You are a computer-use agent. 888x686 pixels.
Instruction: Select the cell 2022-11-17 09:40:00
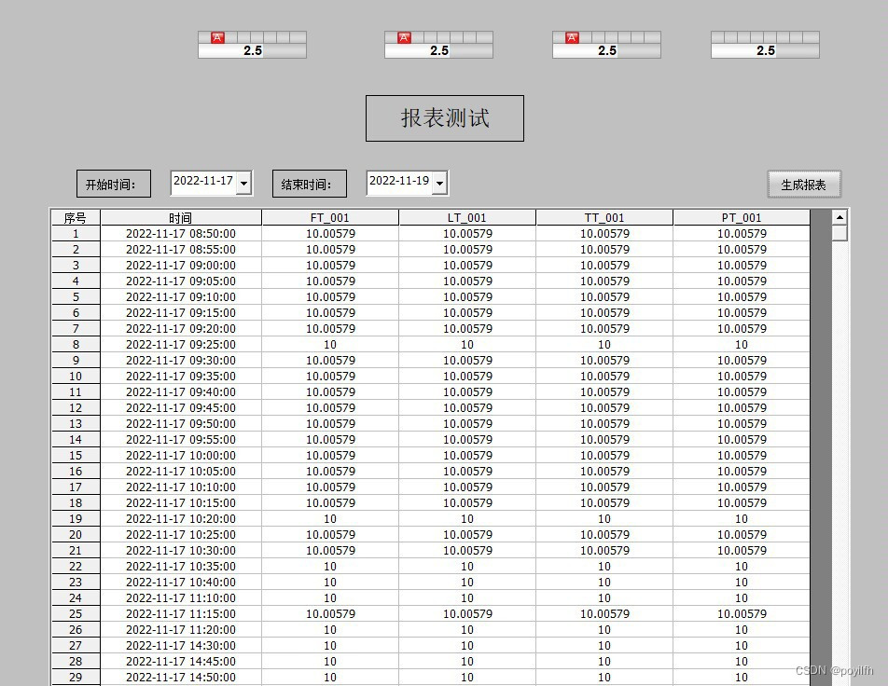[181, 391]
